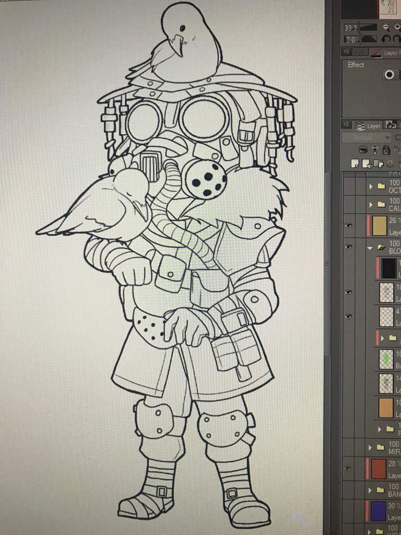Expand the subfolder beneath the 47% layer
The image size is (401, 535).
tap(382, 338)
